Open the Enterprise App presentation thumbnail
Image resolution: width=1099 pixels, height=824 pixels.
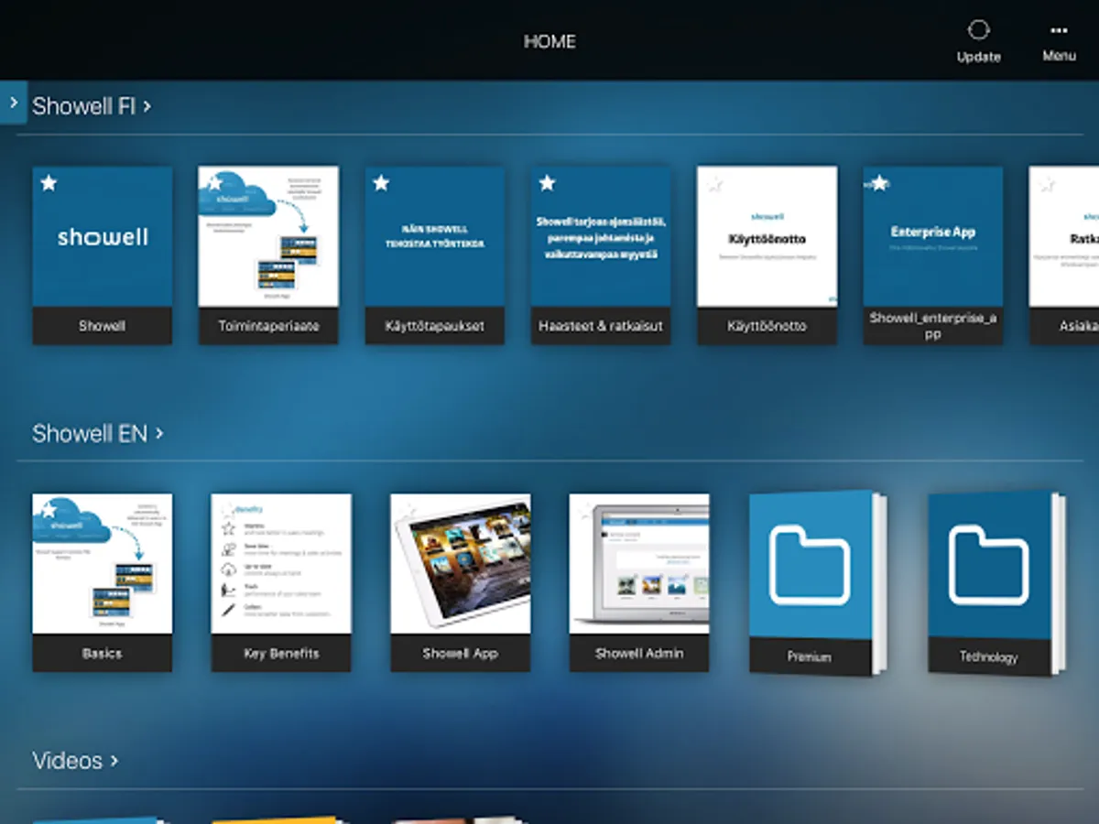(x=933, y=236)
